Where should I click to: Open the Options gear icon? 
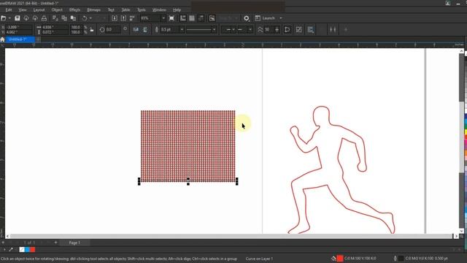(x=247, y=18)
